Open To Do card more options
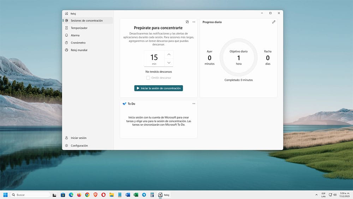The width and height of the screenshot is (353, 199). click(193, 104)
